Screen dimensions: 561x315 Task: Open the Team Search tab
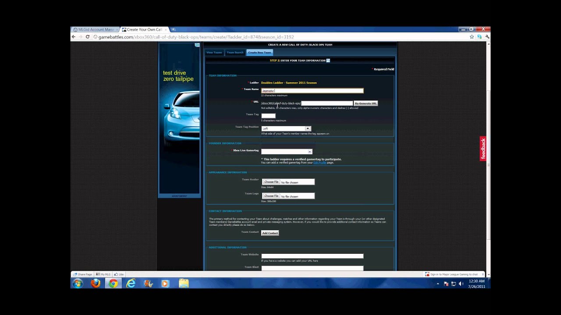235,52
